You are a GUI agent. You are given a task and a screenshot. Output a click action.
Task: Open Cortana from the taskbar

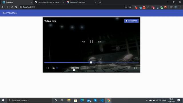(56, 100)
